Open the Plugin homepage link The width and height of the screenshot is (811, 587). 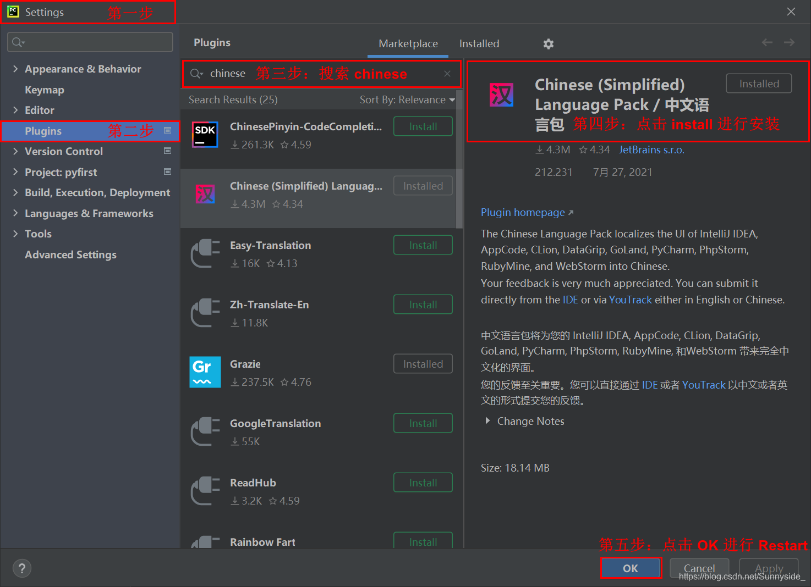(x=523, y=212)
